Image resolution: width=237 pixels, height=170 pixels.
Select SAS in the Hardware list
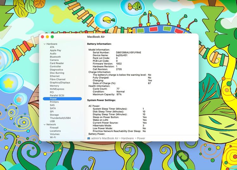[52, 105]
